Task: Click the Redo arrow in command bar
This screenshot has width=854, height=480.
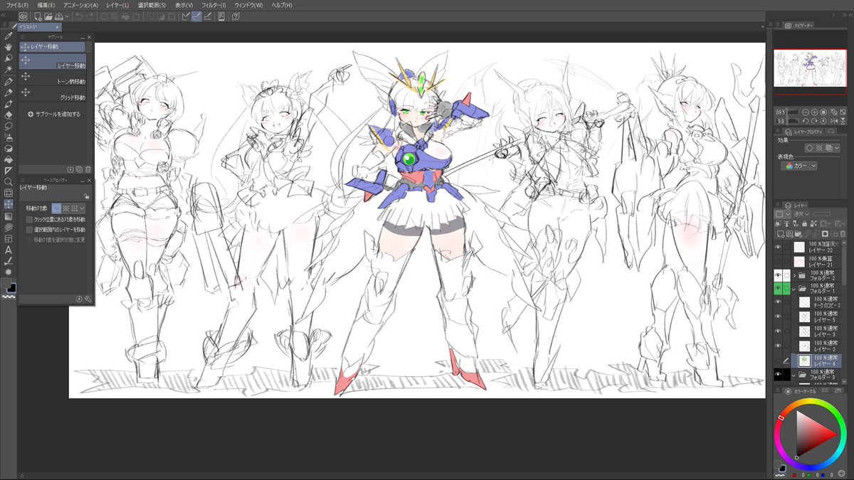Action: coord(90,16)
